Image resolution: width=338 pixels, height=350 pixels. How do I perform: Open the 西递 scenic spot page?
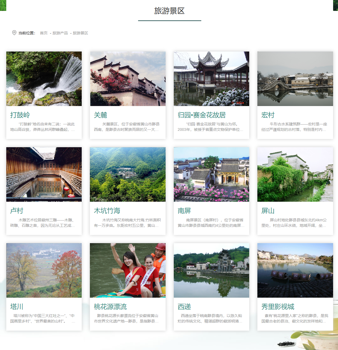click(x=184, y=306)
